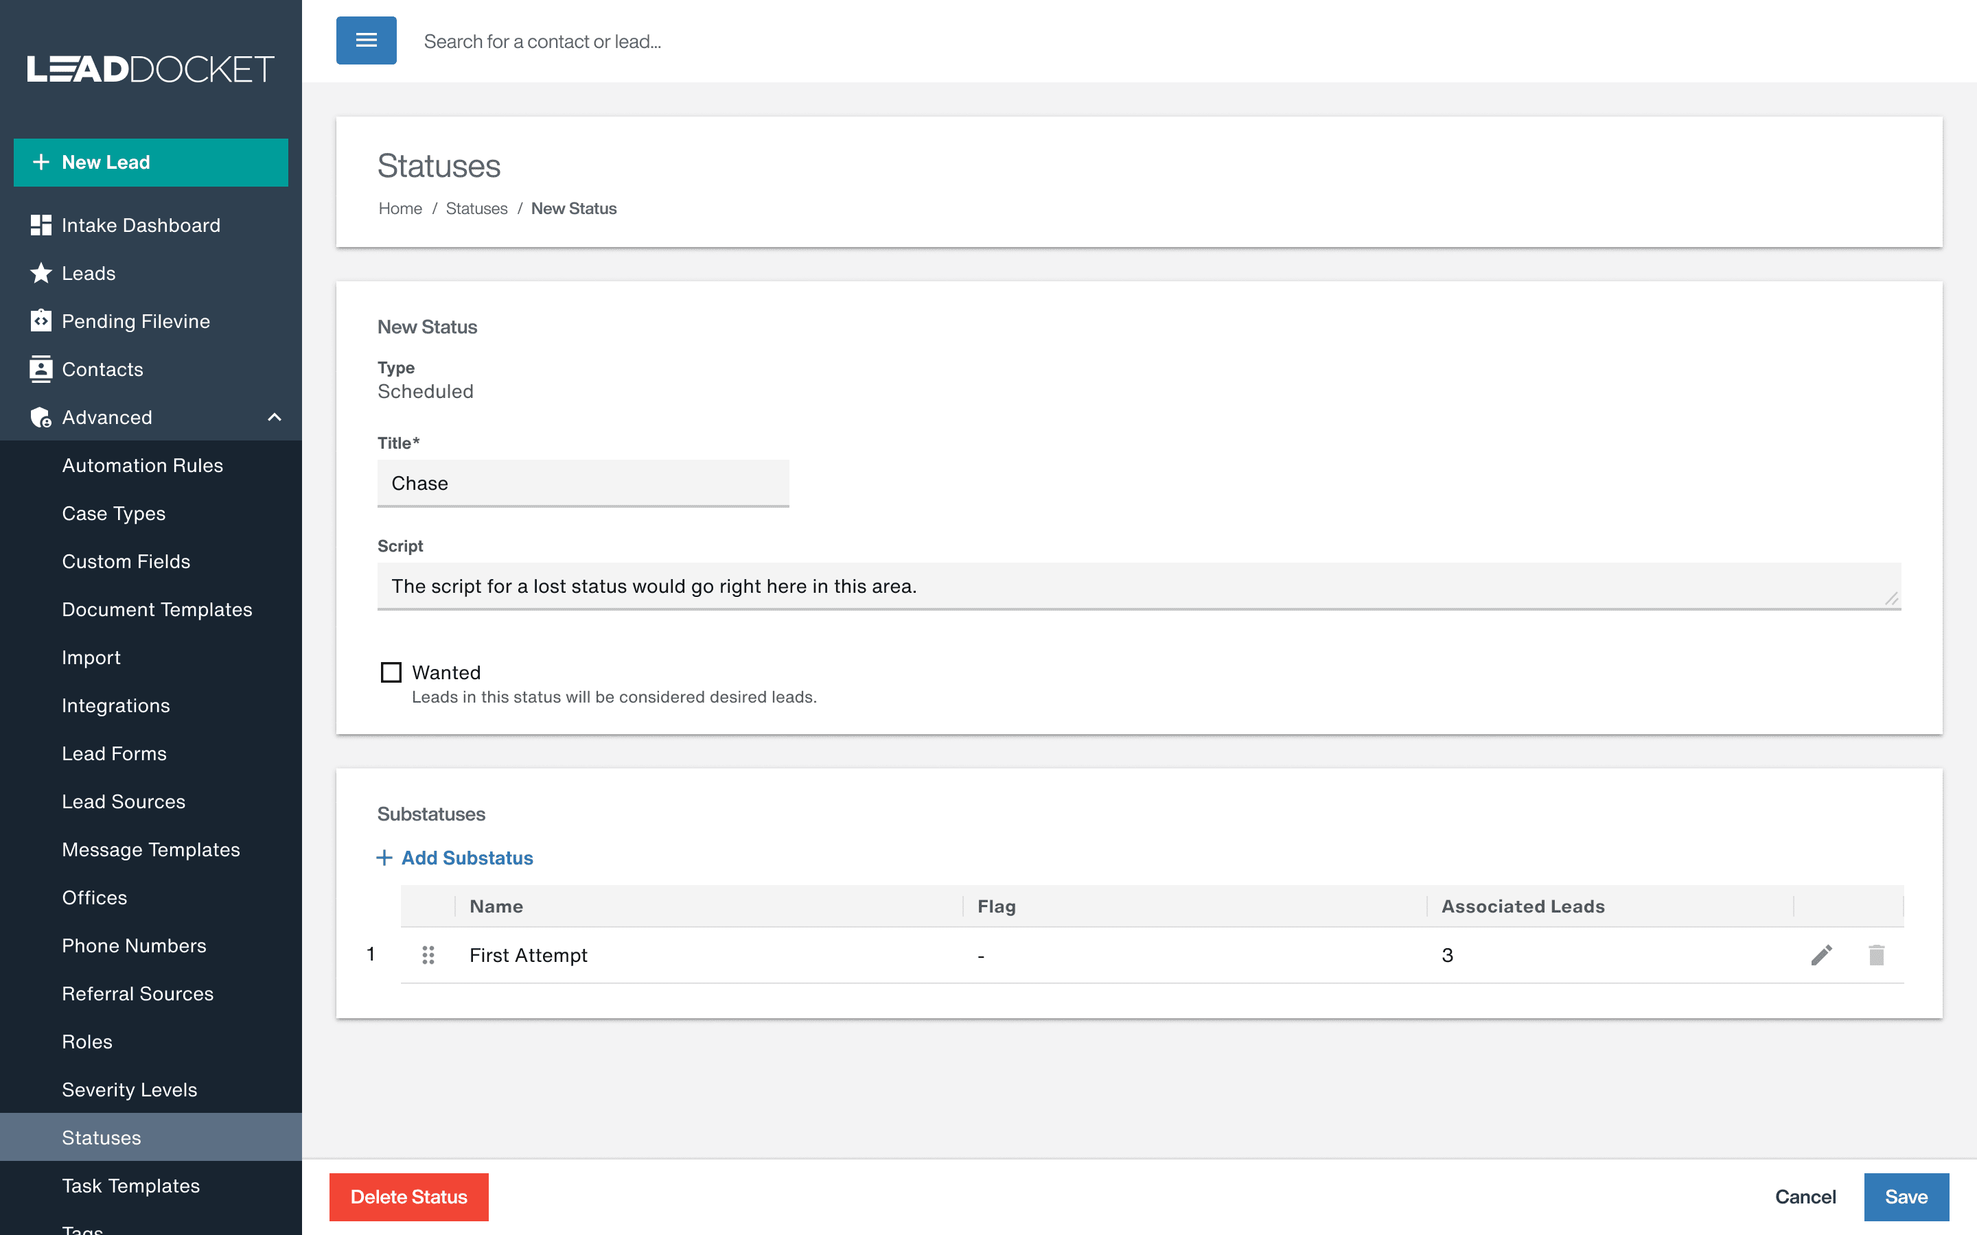Click the Delete Status button
Screen dimensions: 1977x1235
(408, 1197)
